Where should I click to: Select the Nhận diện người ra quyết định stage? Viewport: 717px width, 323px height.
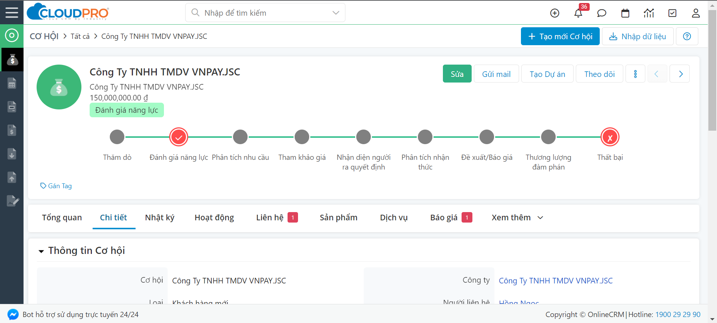pyautogui.click(x=363, y=137)
